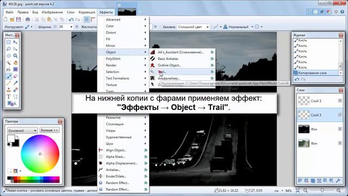Viewport: 348px width, 196px height.
Task: Select the Rectangle Select tool
Action: tap(9, 42)
